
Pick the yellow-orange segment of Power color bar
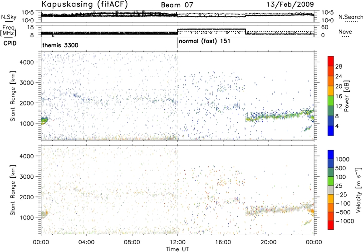(x=331, y=91)
